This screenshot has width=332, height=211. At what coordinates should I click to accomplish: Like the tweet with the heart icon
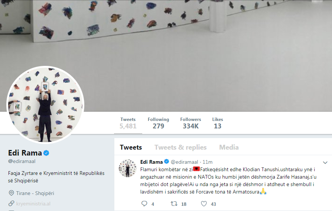coord(204,204)
